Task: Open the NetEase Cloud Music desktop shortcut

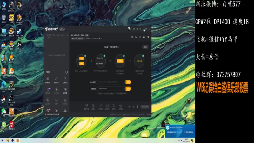Action: click(11, 126)
